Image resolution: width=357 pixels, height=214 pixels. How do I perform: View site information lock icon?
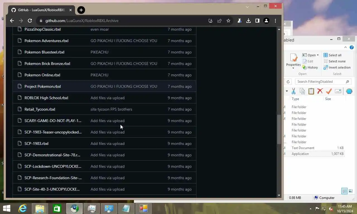click(x=41, y=21)
